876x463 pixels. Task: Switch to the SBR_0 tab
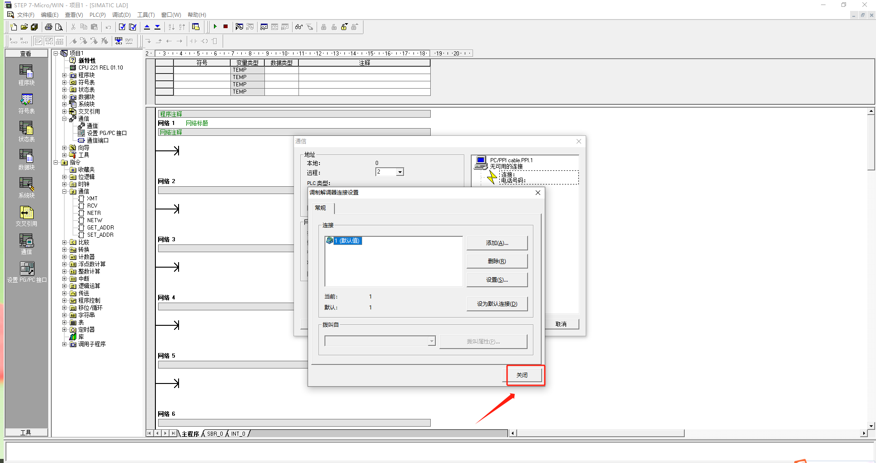[x=215, y=434]
